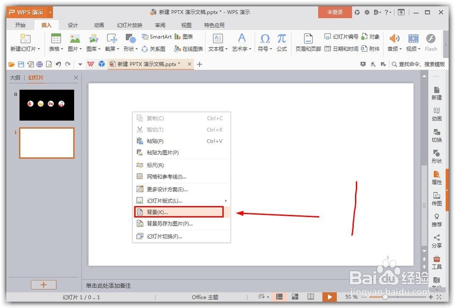The image size is (455, 308).
Task: Click the save icon in quick toolbar
Action: [21, 64]
